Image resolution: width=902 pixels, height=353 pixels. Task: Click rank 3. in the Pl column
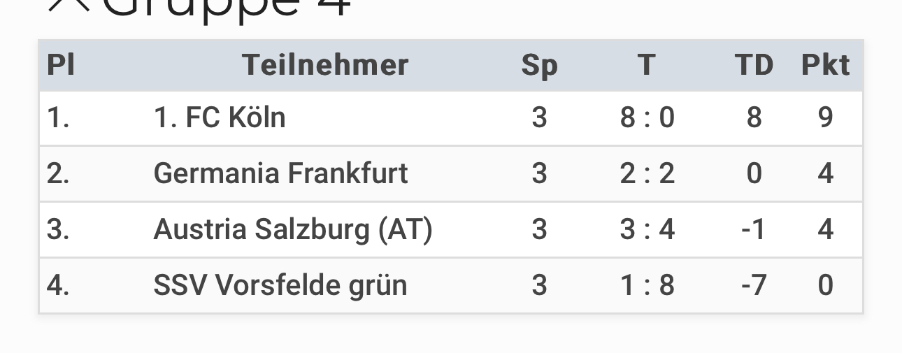click(58, 229)
